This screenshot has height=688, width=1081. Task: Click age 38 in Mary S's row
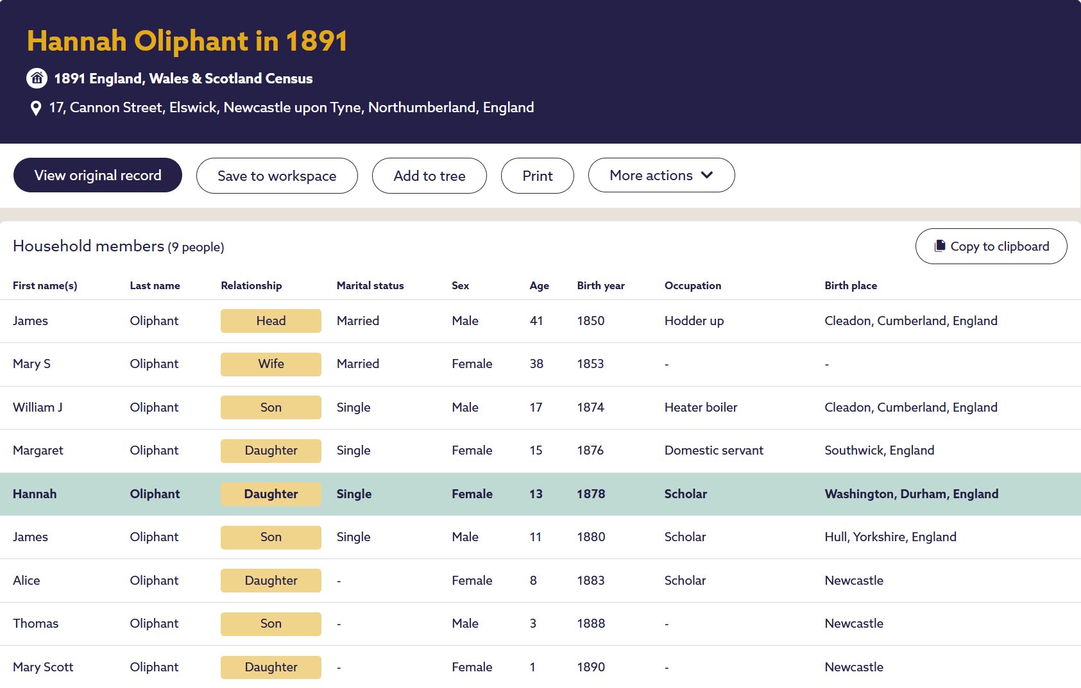point(536,364)
